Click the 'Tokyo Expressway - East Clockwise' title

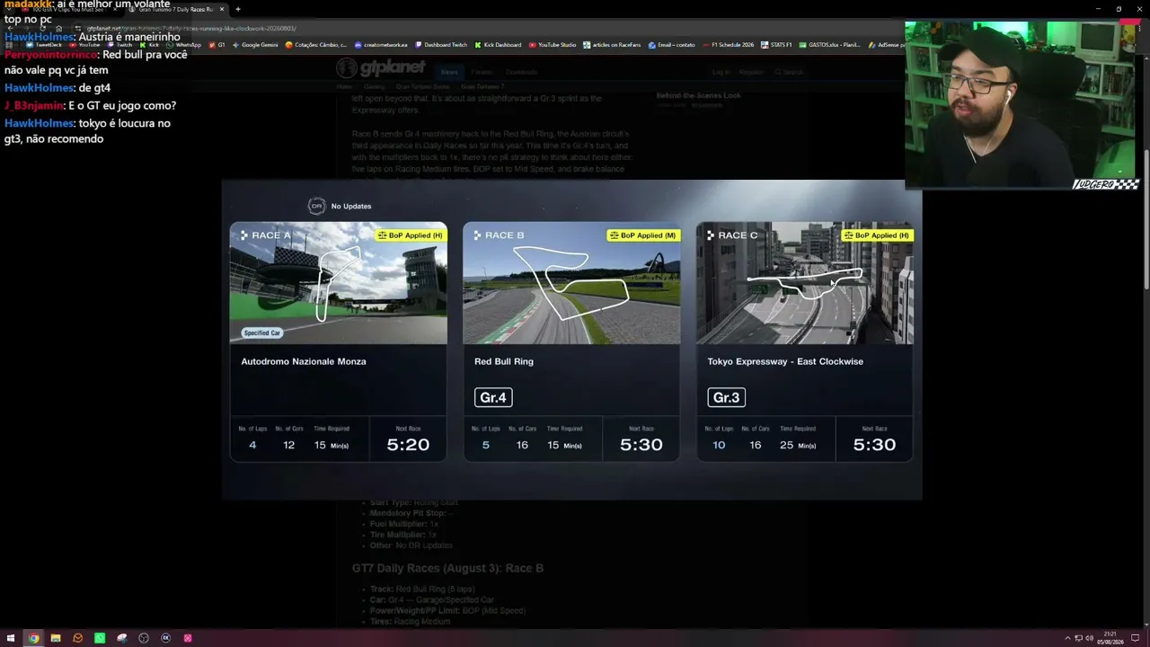click(785, 361)
